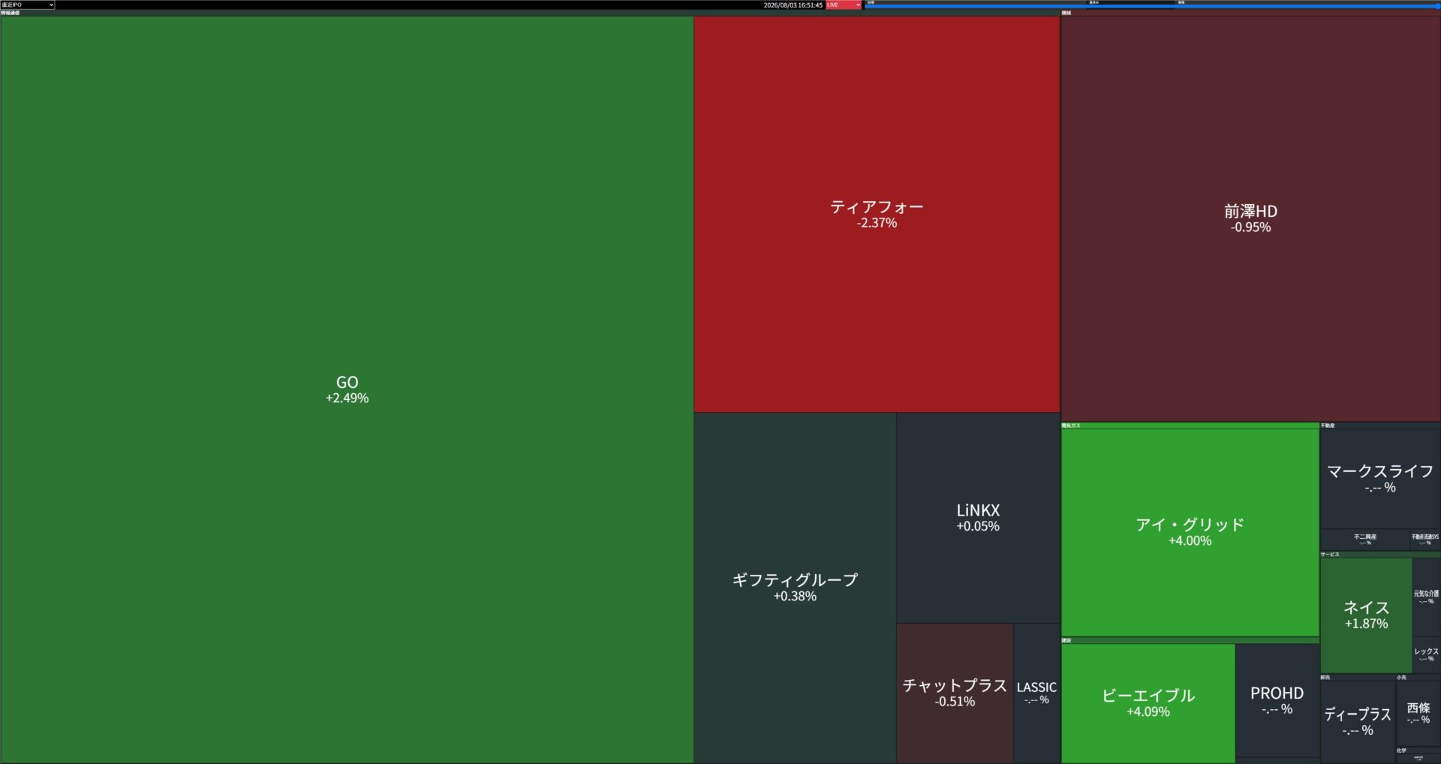Select the アイ・グリッド tile
Image resolution: width=1441 pixels, height=764 pixels.
(1190, 532)
